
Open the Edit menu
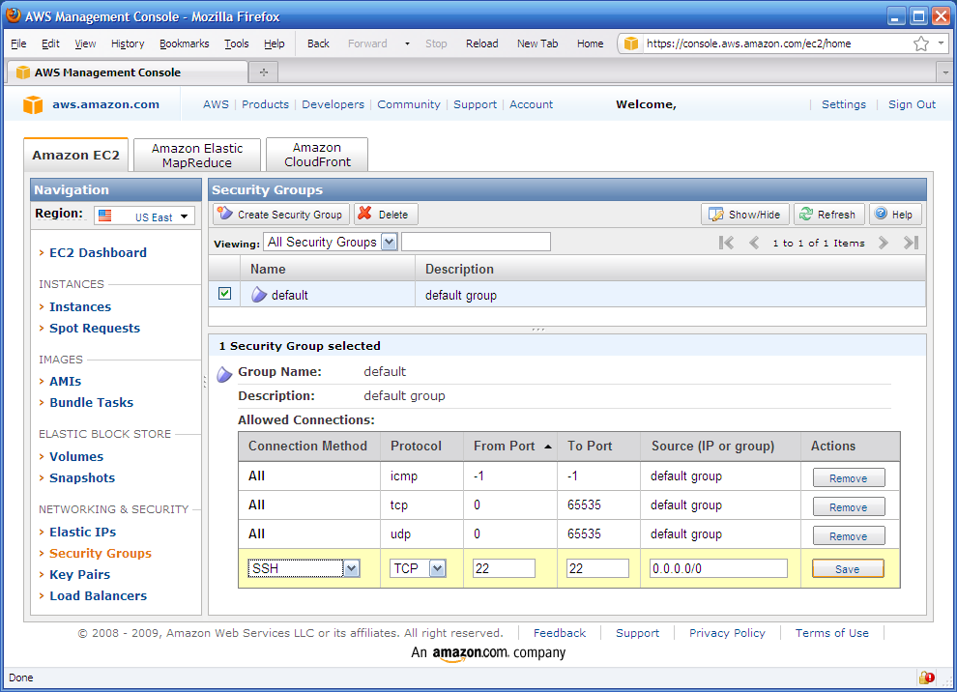[50, 43]
